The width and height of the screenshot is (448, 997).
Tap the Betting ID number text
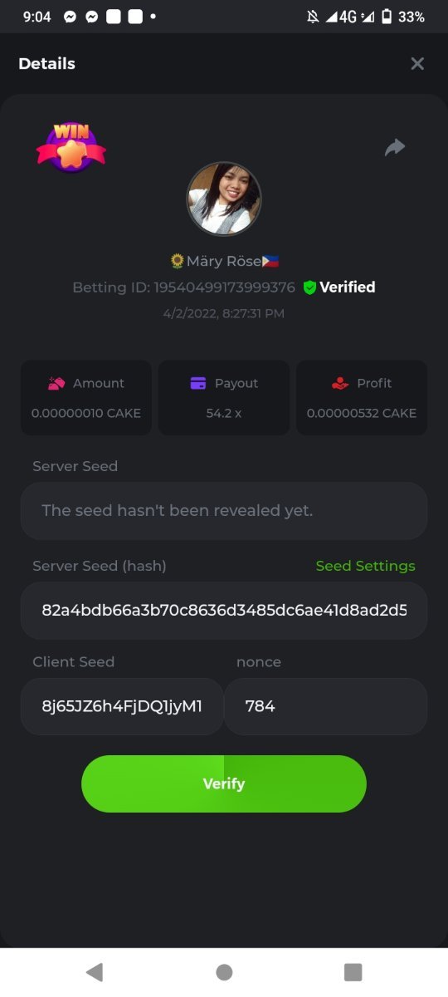tap(225, 287)
